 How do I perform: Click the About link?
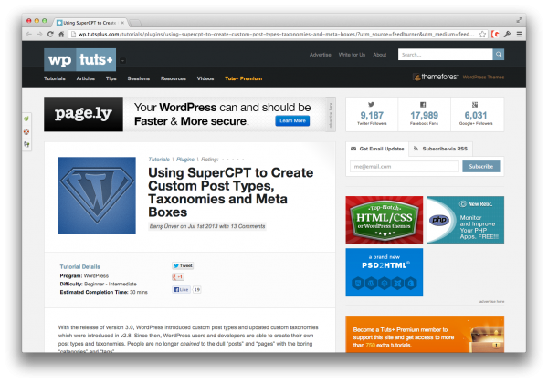(x=380, y=55)
